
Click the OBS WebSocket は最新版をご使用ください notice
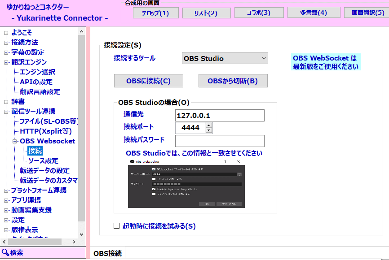click(x=326, y=62)
